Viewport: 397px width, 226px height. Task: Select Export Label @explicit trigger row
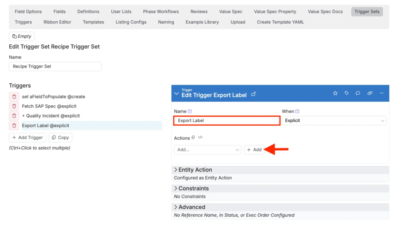click(91, 125)
